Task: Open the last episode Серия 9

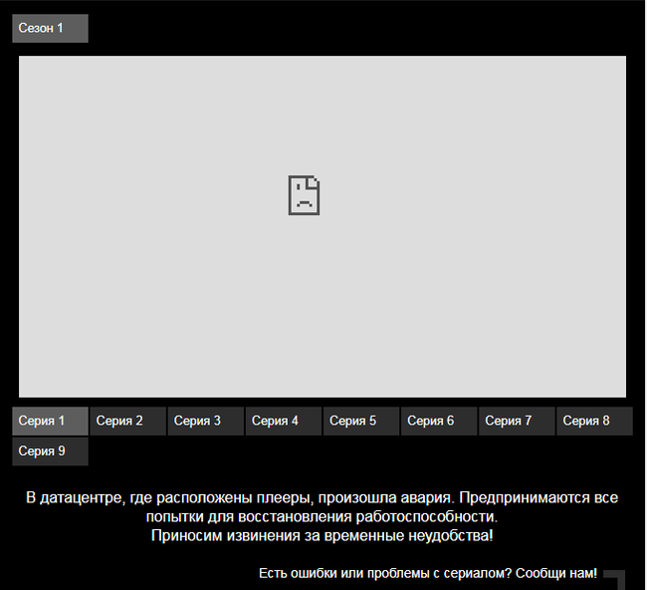Action: click(50, 451)
